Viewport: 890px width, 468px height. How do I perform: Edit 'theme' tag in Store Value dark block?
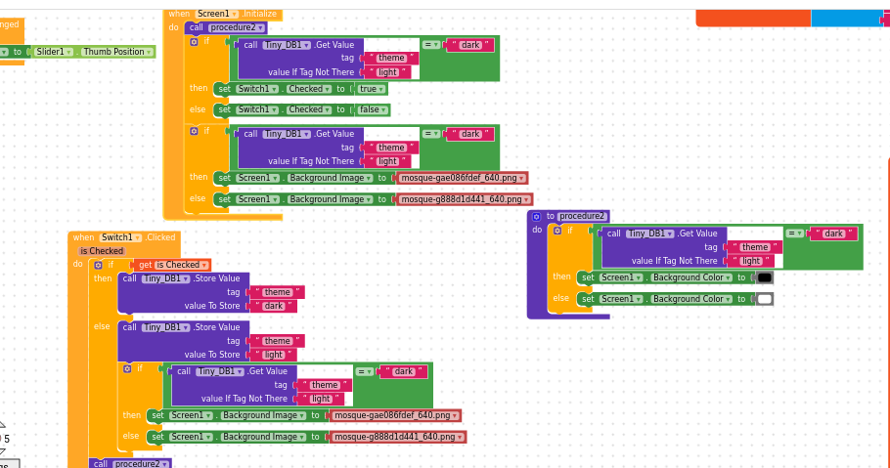[277, 292]
